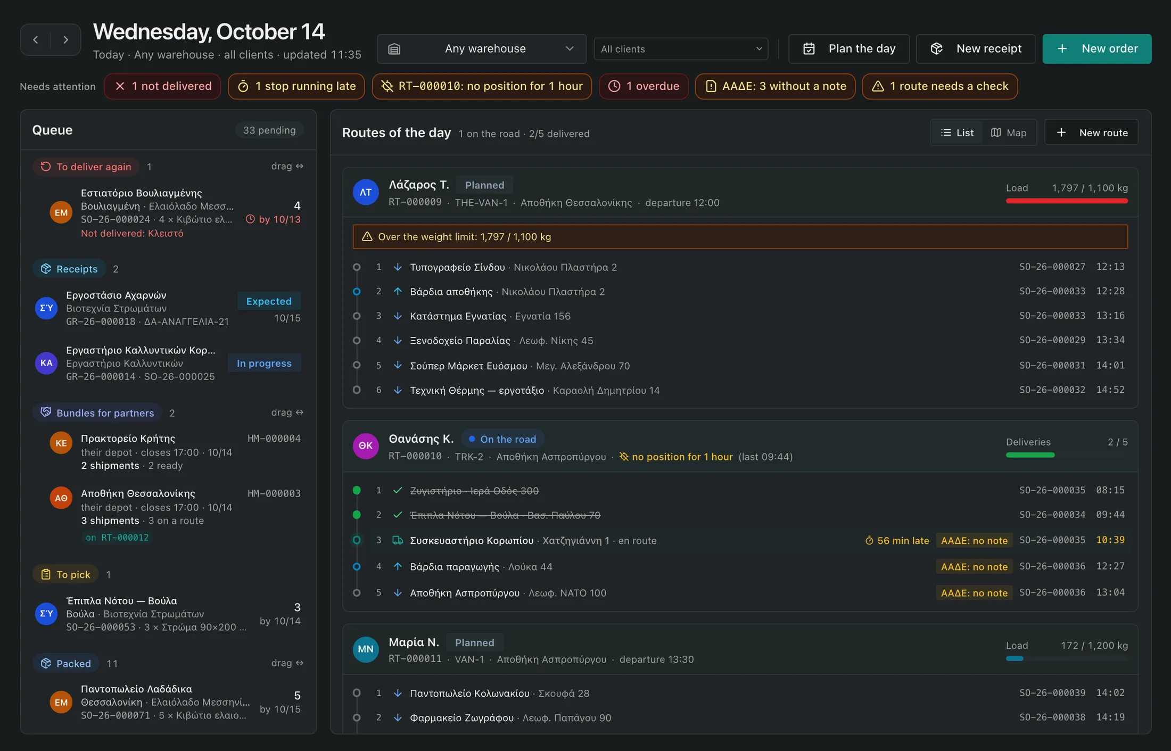Image resolution: width=1171 pixels, height=751 pixels.
Task: Click the MN driver avatar
Action: point(366,649)
